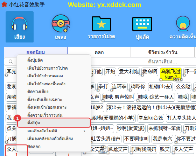Image resolution: width=196 pixels, height=156 pixels.
Task: Choose คัดลอก menu entry
Action: 54,146
